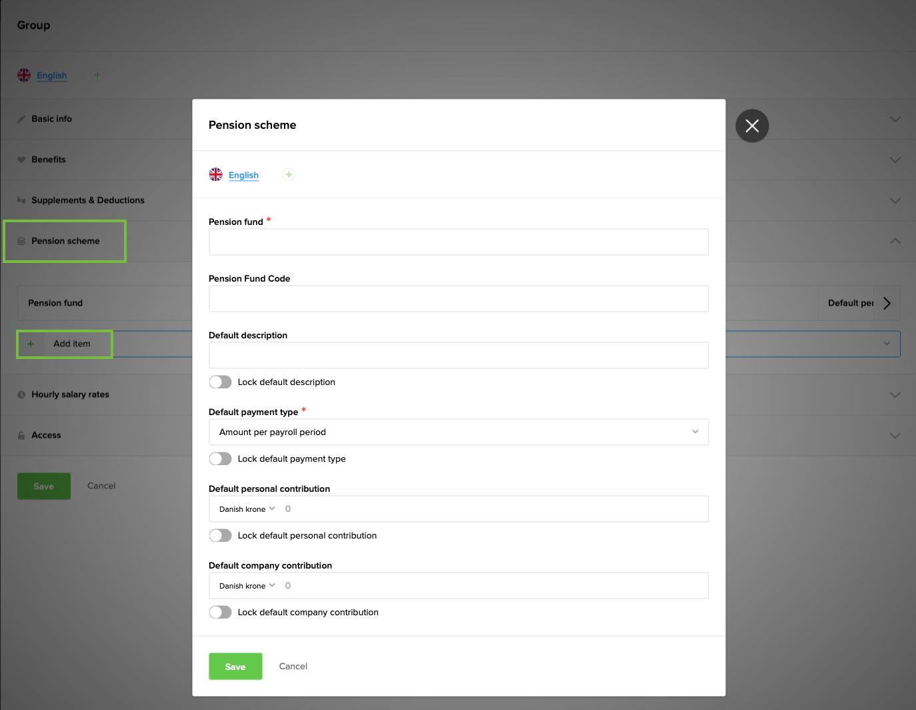Select English at the top of Group page
This screenshot has height=710, width=916.
coord(52,75)
